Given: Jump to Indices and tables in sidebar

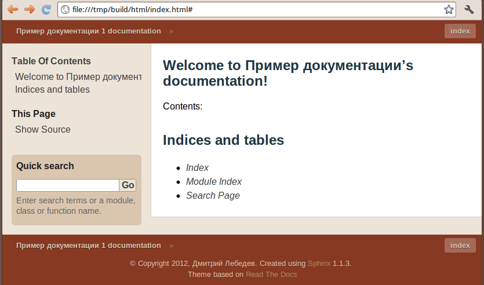Looking at the screenshot, I should [53, 89].
